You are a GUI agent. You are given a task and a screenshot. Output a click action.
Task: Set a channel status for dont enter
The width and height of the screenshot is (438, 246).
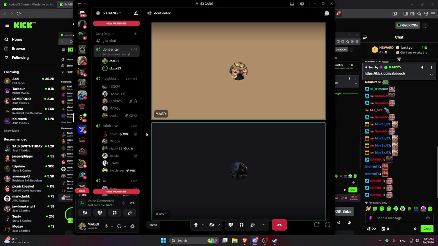coord(116,55)
